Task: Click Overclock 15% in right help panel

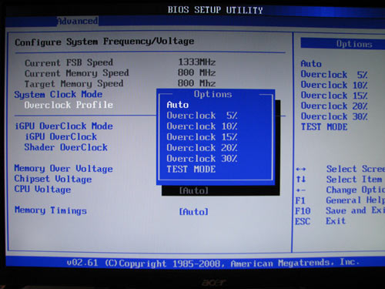Action: (334, 96)
